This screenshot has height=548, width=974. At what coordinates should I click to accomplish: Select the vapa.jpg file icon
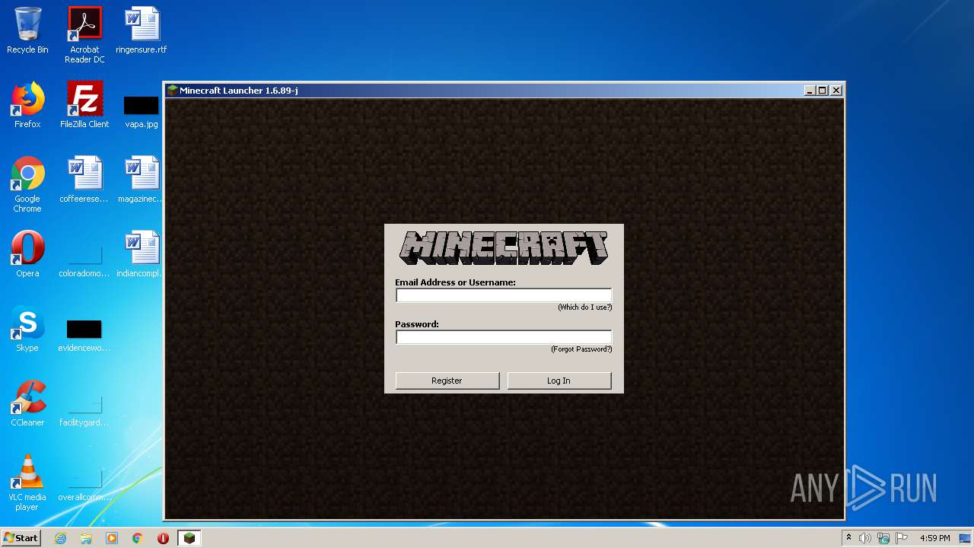coord(142,110)
